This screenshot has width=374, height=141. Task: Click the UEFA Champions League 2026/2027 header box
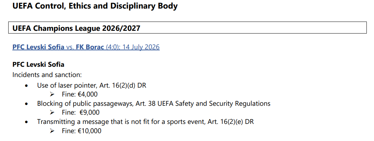188,28
